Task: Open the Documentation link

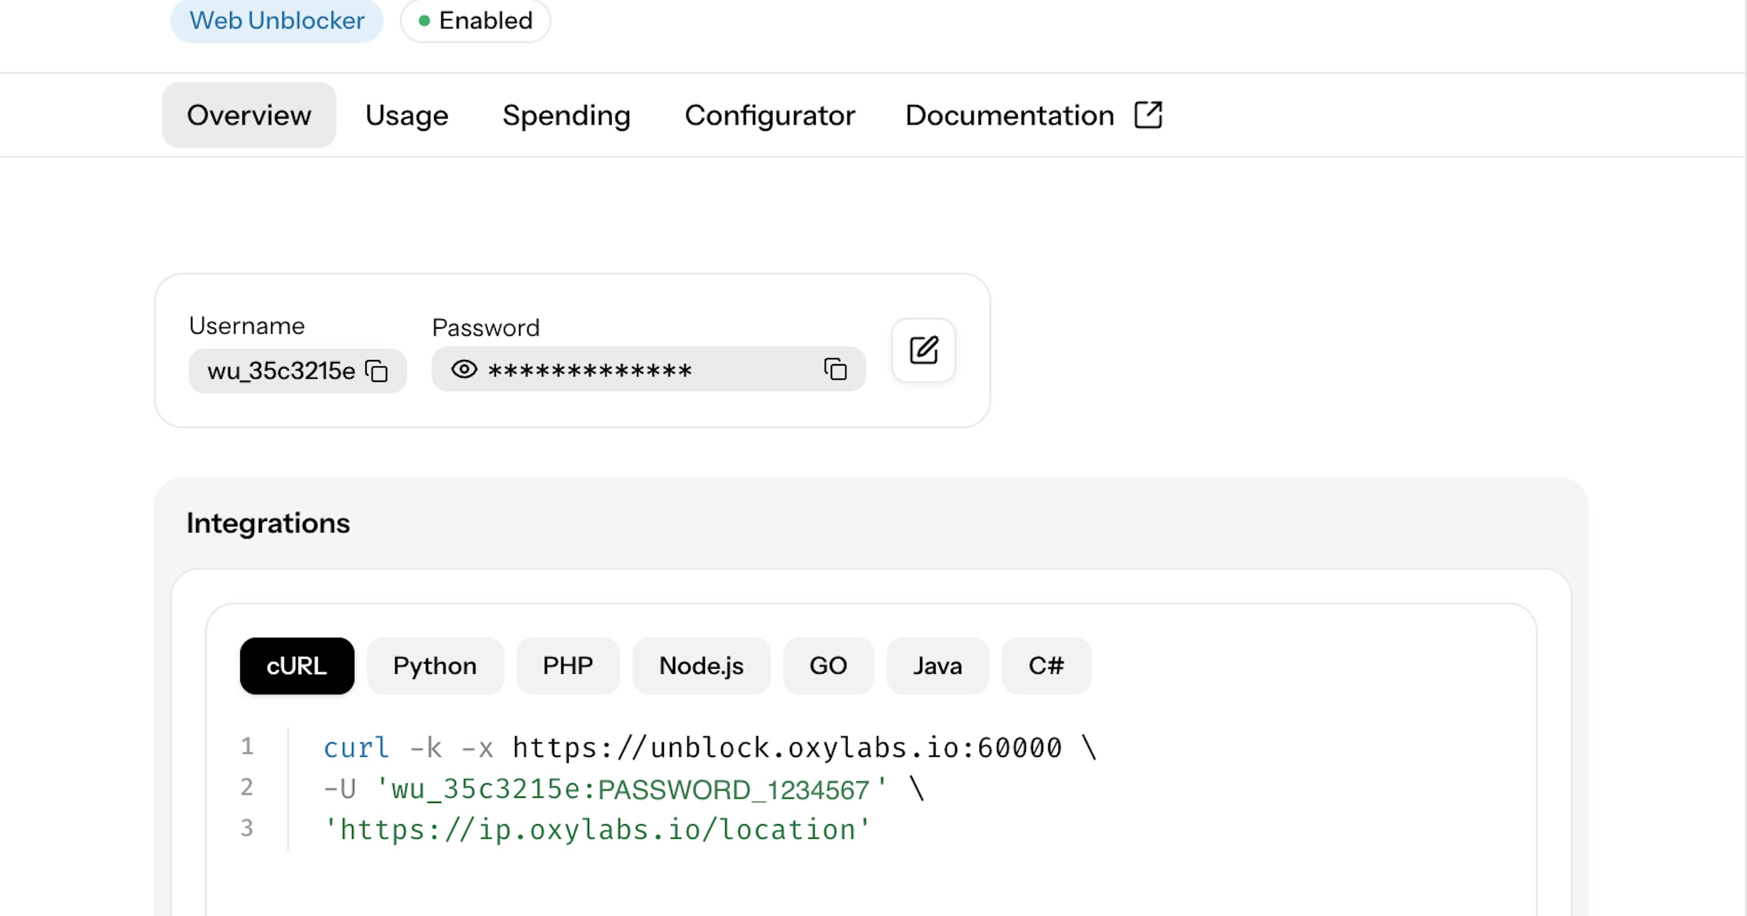Action: coord(1010,115)
